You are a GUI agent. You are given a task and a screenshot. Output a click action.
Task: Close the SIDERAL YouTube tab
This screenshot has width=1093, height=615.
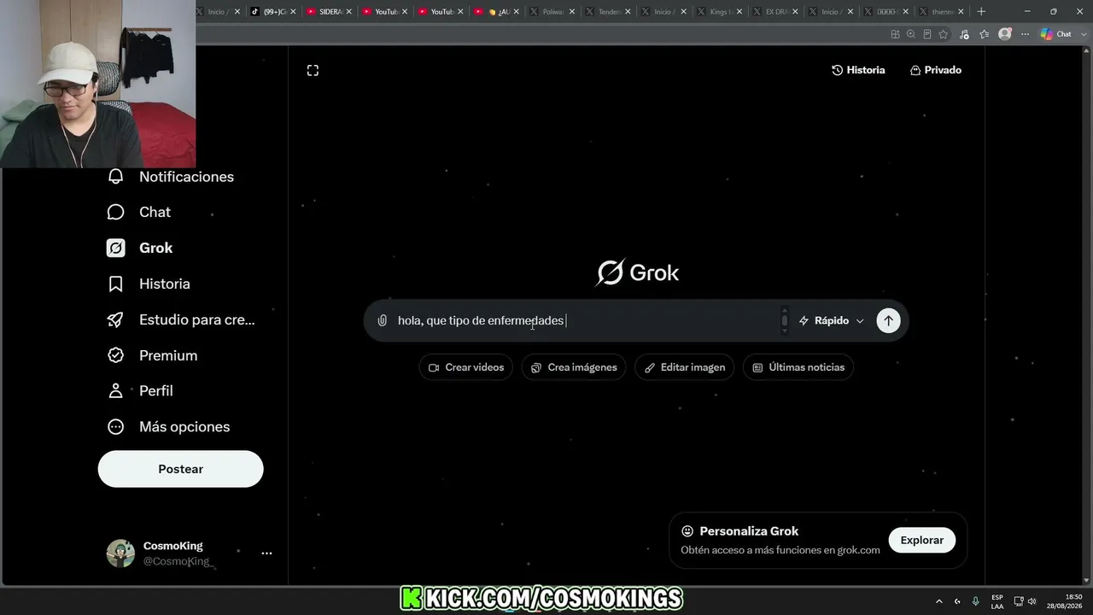click(x=348, y=12)
